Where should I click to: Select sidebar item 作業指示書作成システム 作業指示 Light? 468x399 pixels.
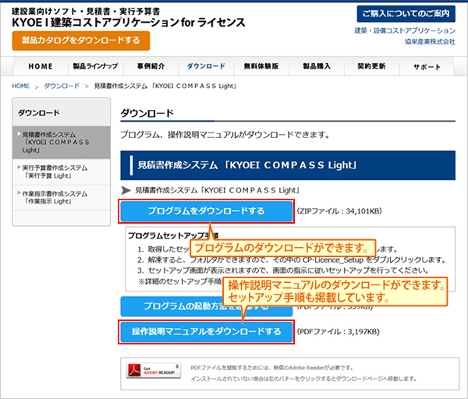point(61,197)
